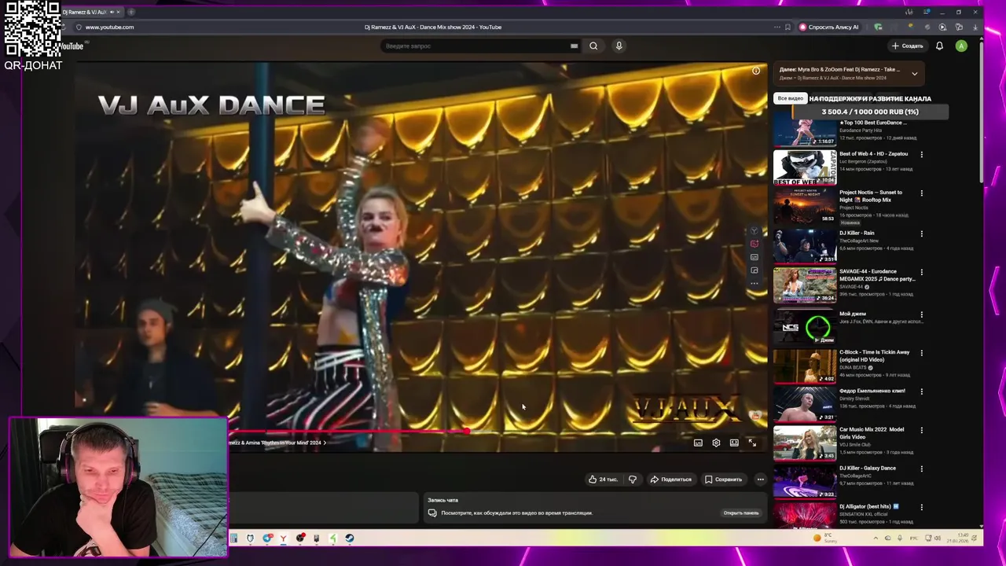1006x566 pixels.
Task: Dislike the video
Action: (x=633, y=479)
